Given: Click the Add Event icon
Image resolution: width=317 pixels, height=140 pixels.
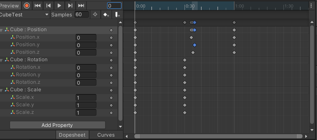Looking at the screenshot, I should 117,15.
